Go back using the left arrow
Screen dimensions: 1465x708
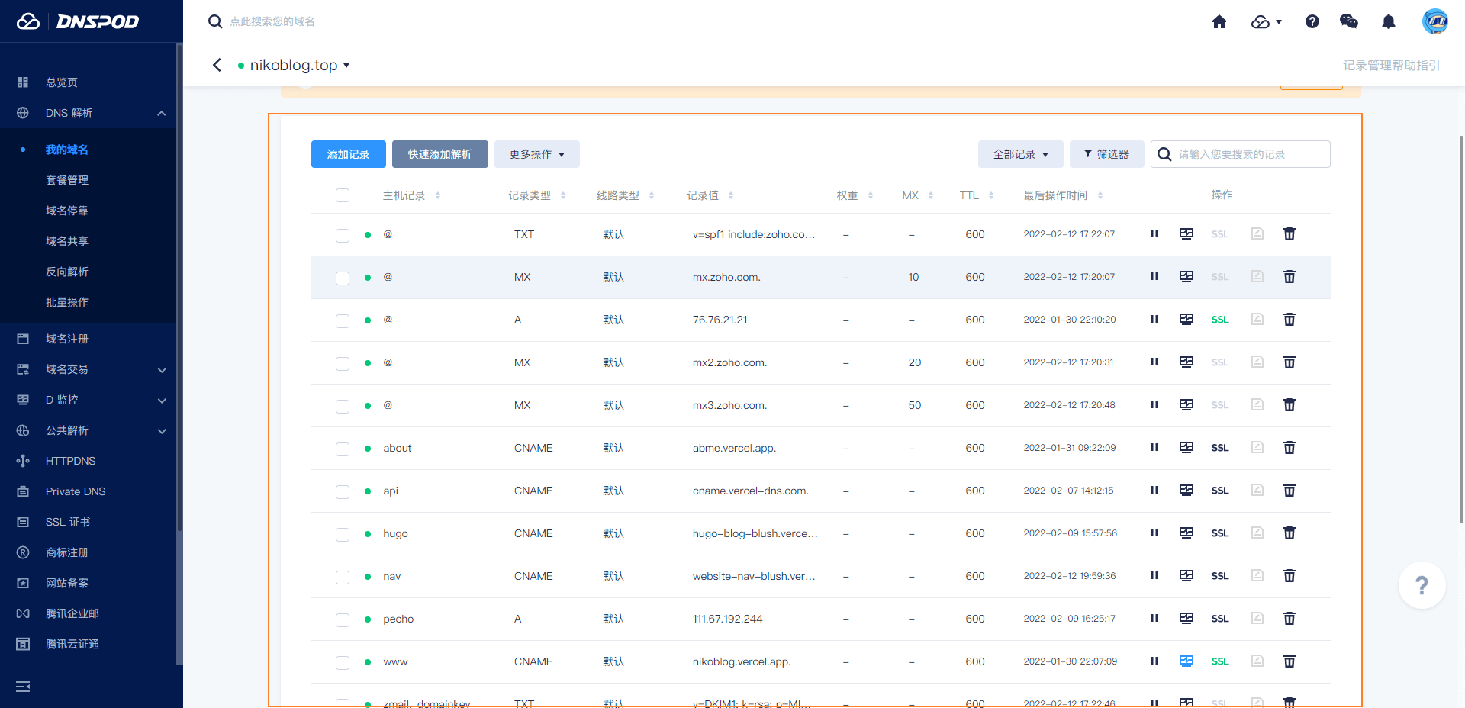(x=217, y=66)
